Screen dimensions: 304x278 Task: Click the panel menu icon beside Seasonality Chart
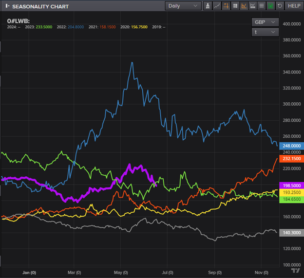pos(6,6)
